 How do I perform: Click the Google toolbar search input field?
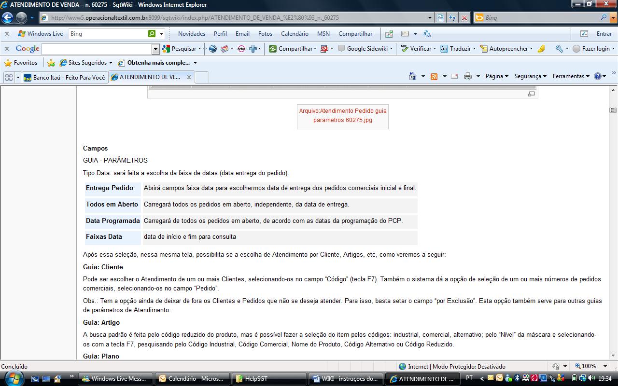tap(97, 49)
